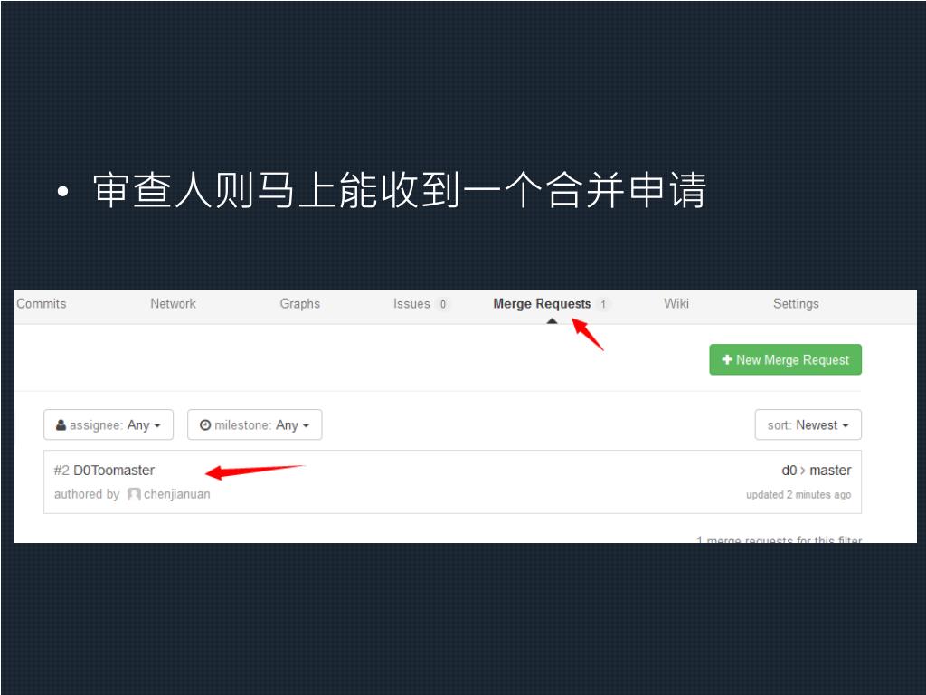The height and width of the screenshot is (695, 926).
Task: Open the sort Newest dropdown
Action: (x=808, y=425)
